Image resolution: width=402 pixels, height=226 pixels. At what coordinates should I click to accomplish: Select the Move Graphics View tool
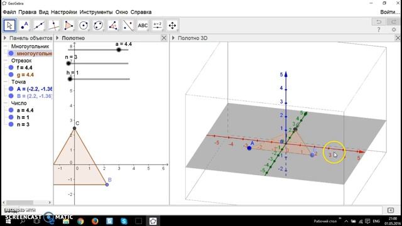[x=172, y=25]
